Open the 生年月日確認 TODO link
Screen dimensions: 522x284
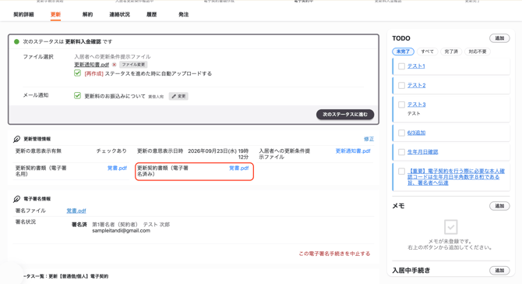coord(423,152)
